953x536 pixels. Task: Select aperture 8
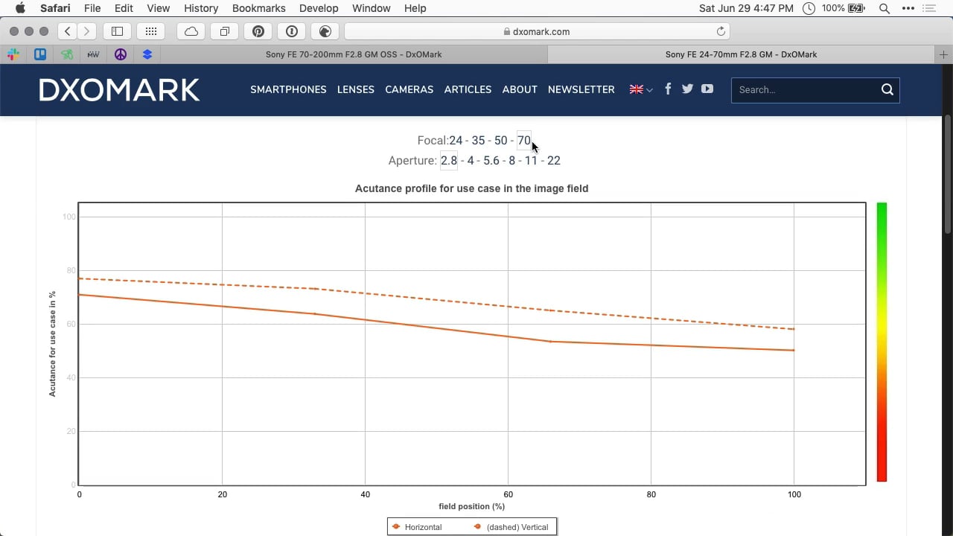point(511,160)
